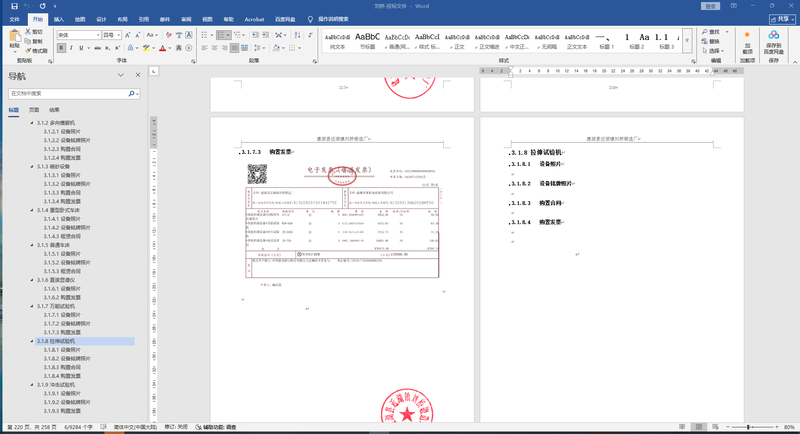Toggle superscript formatting

118,48
